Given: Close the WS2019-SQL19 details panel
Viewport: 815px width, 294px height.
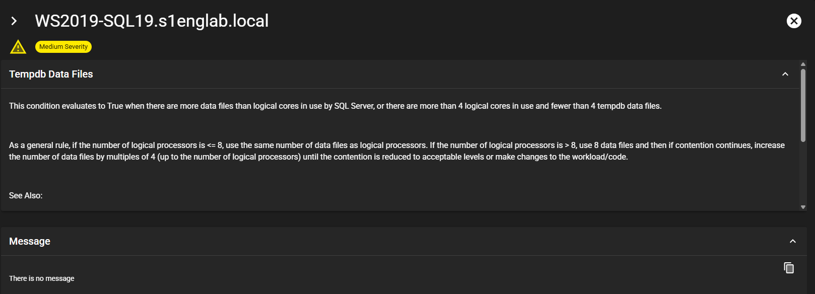Looking at the screenshot, I should tap(794, 21).
